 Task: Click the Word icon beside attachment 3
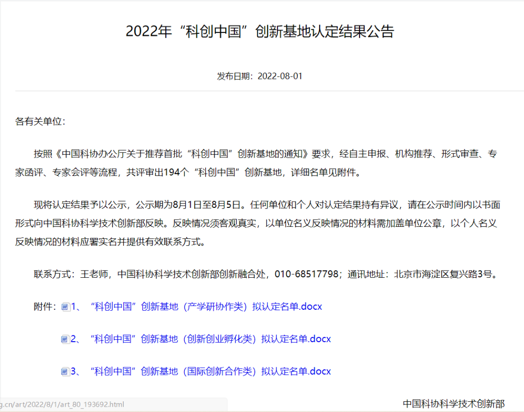pos(65,371)
